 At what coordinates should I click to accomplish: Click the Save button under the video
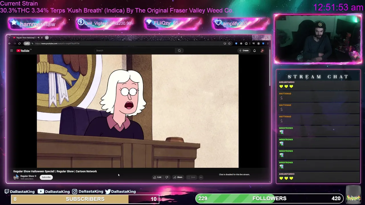tap(191, 177)
